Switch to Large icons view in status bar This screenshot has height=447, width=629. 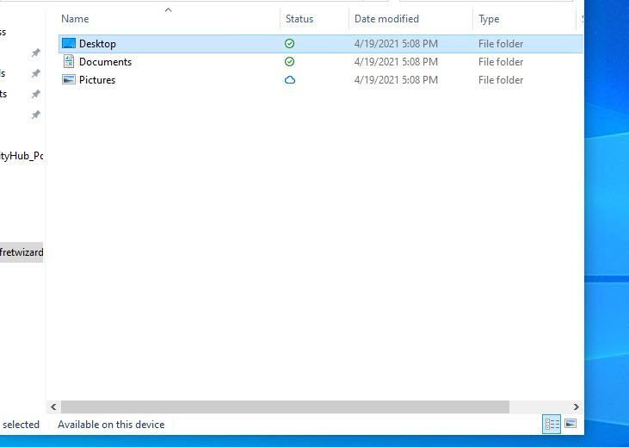[x=570, y=424]
